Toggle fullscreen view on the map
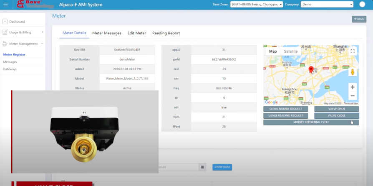373x186 pixels. point(353,51)
